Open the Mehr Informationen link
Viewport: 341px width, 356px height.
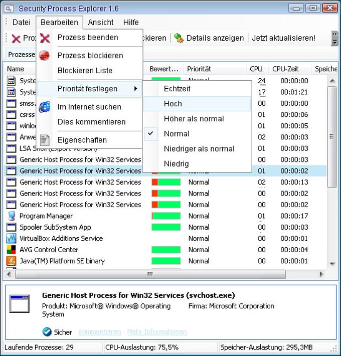[x=157, y=332]
